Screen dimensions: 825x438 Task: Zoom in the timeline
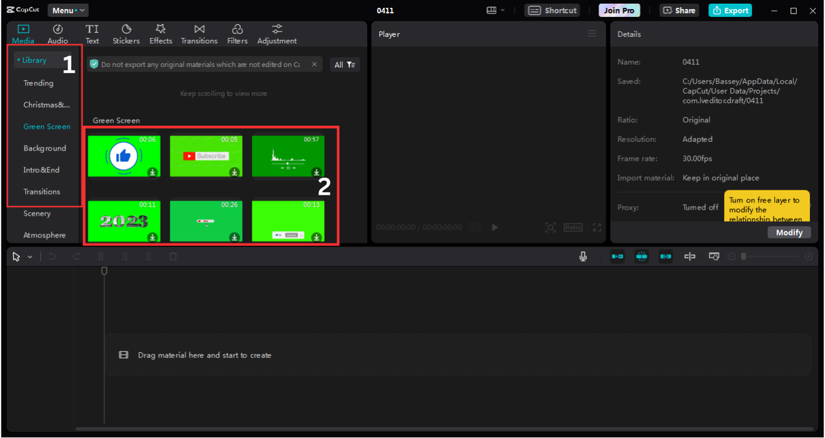point(809,257)
